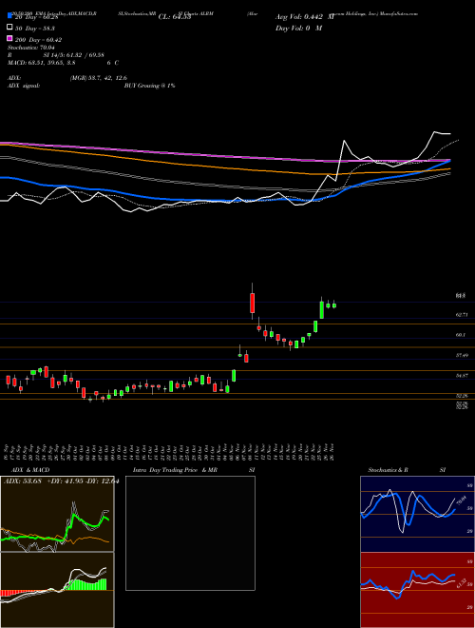
Task: Click the 'Intra Day Trading Price & MR' title
Action: click(175, 470)
